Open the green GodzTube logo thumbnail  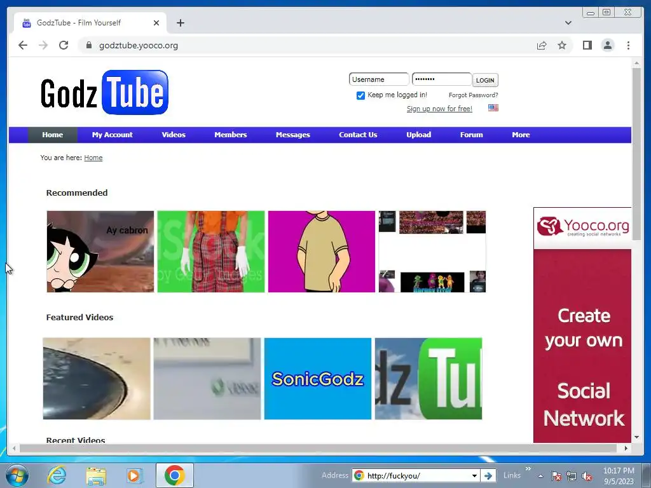428,379
